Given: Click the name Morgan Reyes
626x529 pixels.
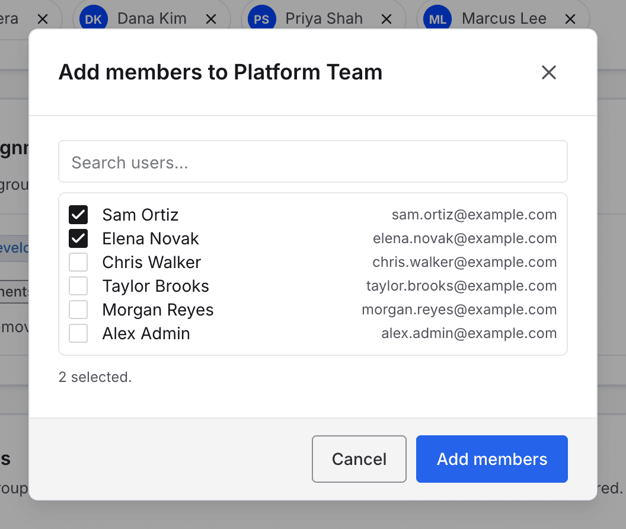Looking at the screenshot, I should (x=158, y=310).
